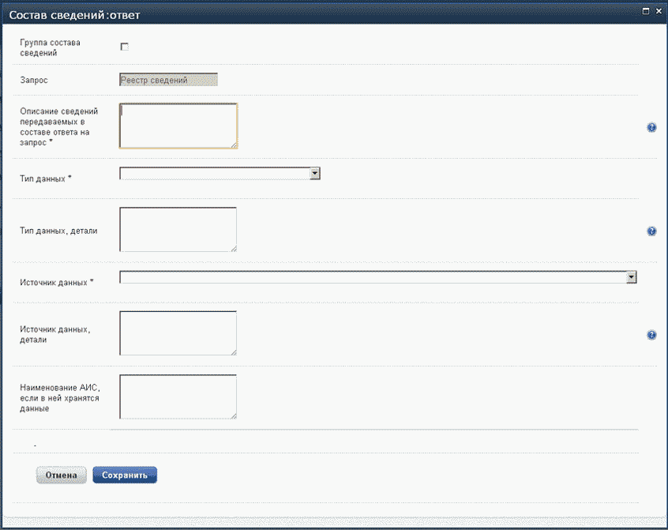
Task: Toggle the 'Группа состава сведений' checkbox
Action: (x=124, y=47)
